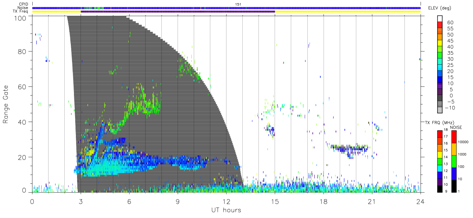Screen dimensions: 473x218
Task: Click the Range Gate axis title
Action: 7,104
